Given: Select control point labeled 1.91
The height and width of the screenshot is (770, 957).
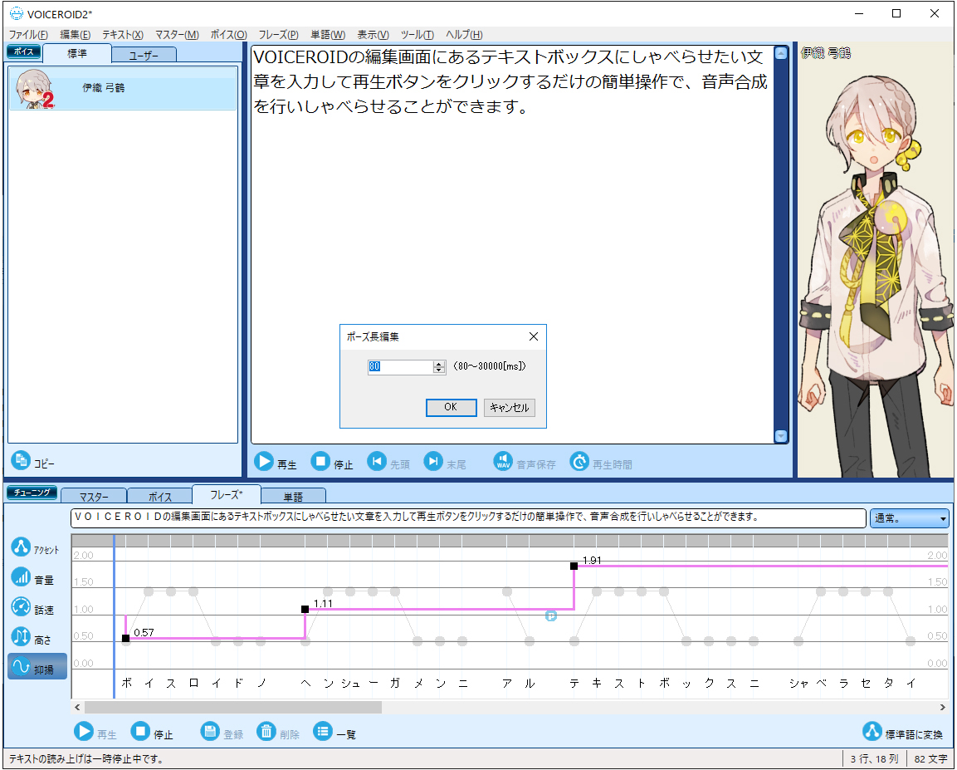Looking at the screenshot, I should point(574,566).
